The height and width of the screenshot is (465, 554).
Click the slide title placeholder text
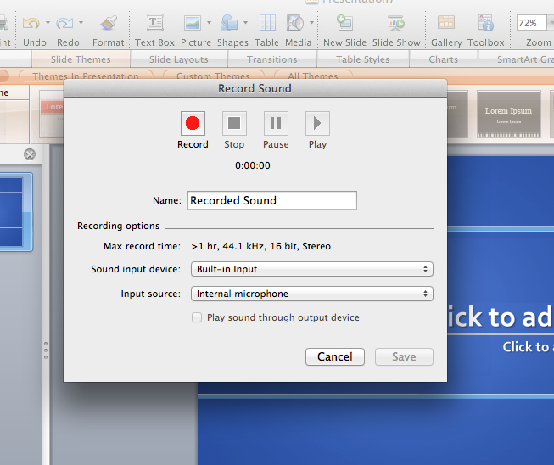tap(501, 317)
